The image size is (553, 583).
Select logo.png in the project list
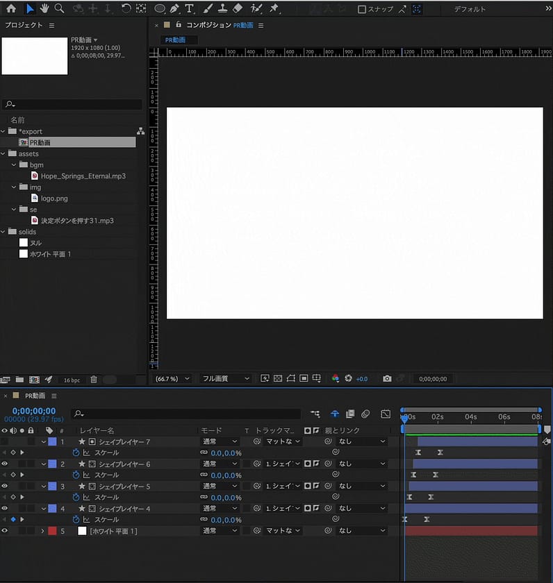coord(53,198)
